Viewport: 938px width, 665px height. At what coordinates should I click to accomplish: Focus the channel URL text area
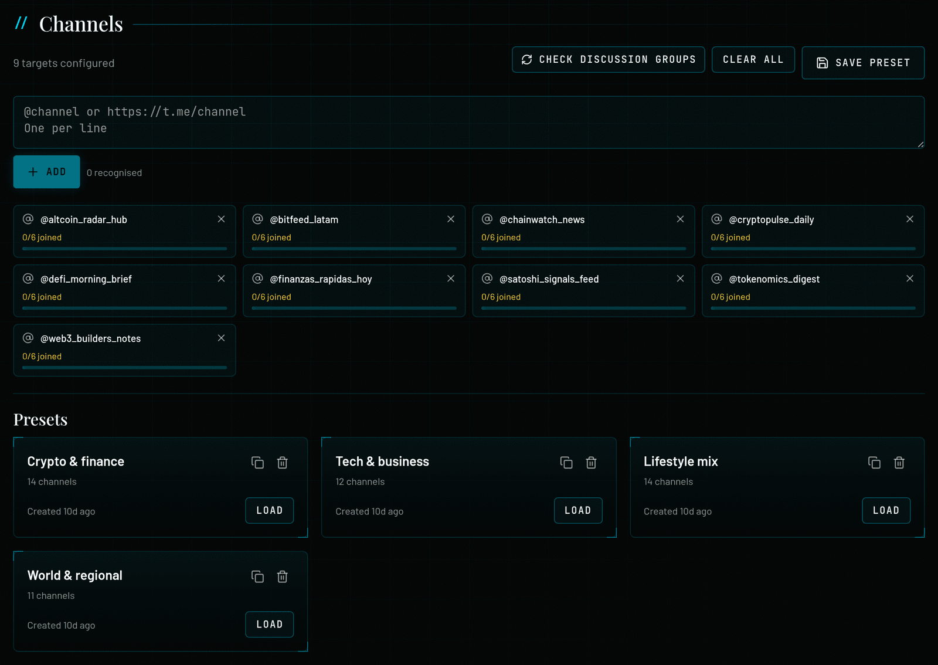coord(469,122)
